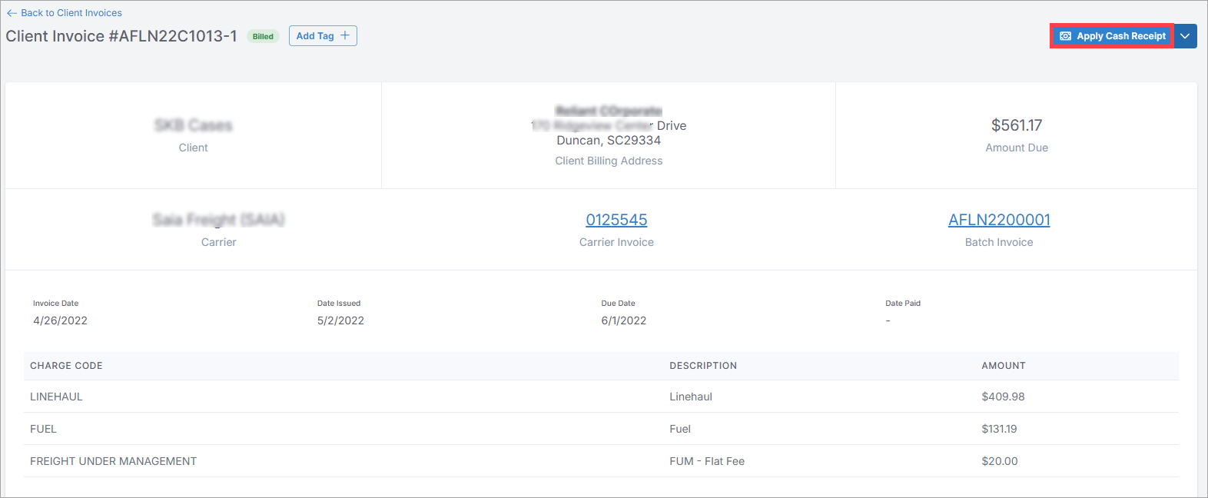Select the $561.17 amount due value
Image resolution: width=1208 pixels, height=498 pixels.
tap(1017, 125)
